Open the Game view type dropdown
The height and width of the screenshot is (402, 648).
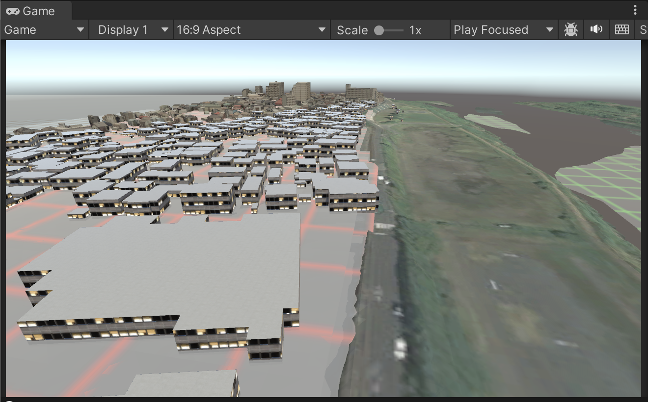click(44, 30)
